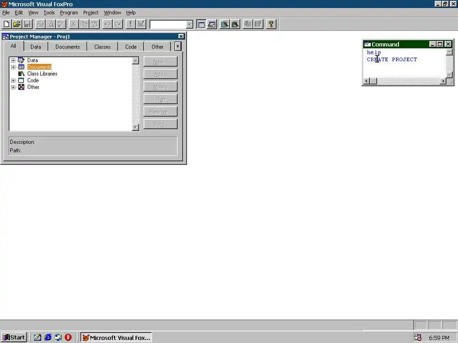The width and height of the screenshot is (458, 343).
Task: Click the Copy toolbar icon
Action: pyautogui.click(x=84, y=24)
